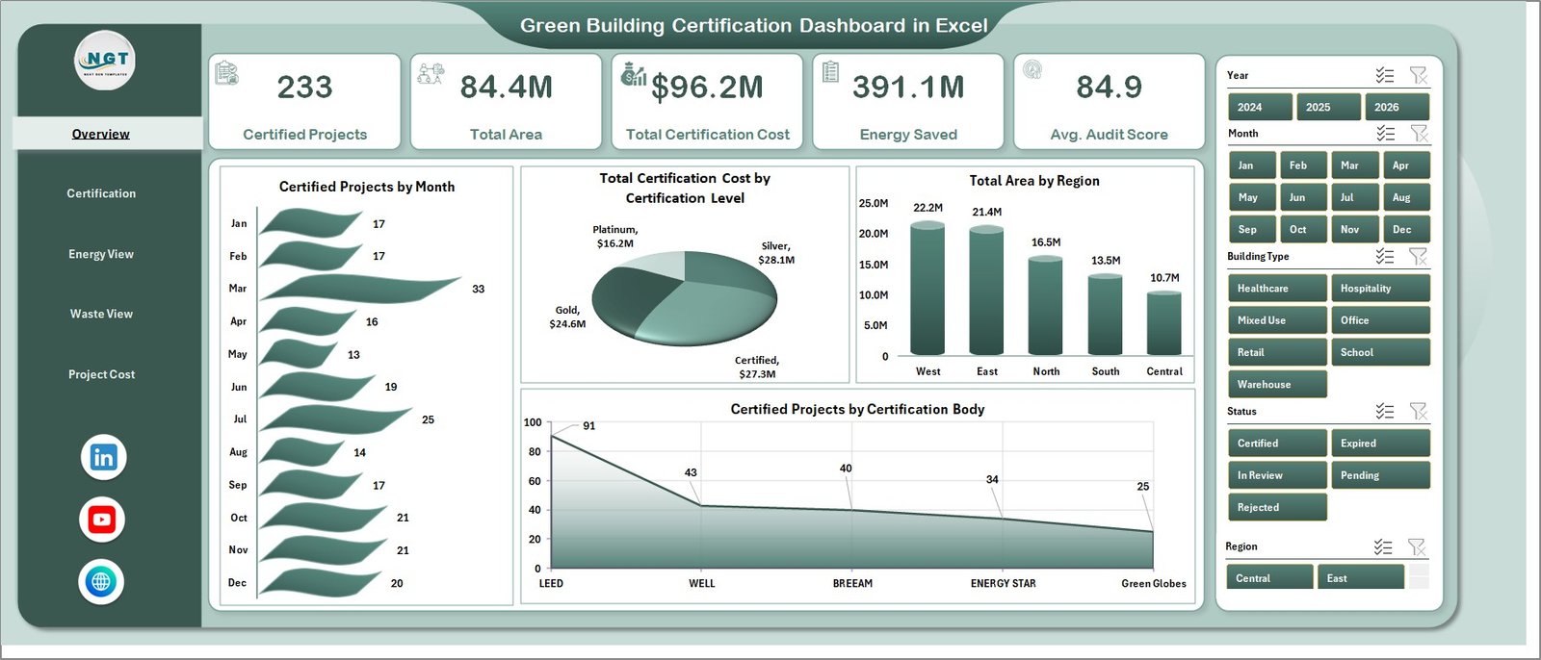Clear filter on Year slicer
Viewport: 1541px width, 660px height.
[x=1419, y=75]
